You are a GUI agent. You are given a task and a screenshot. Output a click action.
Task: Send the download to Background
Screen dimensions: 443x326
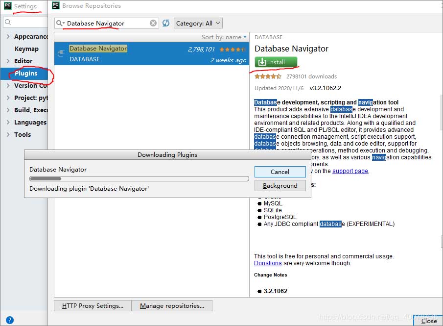(280, 186)
